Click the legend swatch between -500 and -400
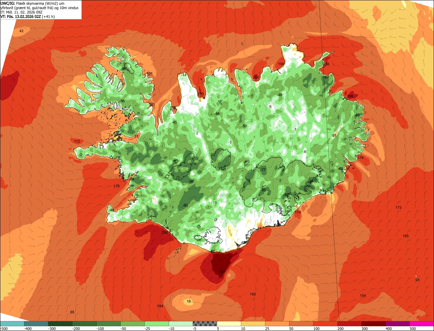 tap(12, 324)
